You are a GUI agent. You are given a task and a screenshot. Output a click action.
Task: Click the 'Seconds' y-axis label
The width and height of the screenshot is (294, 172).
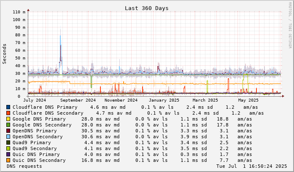point(4,54)
